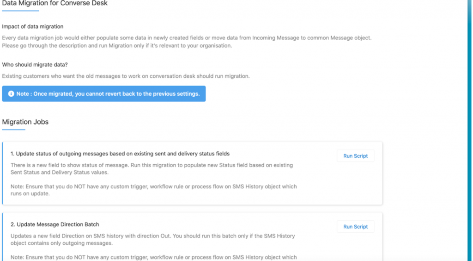Image resolution: width=473 pixels, height=261 pixels.
Task: Click the 'Impact of data migration' heading
Action: click(33, 26)
